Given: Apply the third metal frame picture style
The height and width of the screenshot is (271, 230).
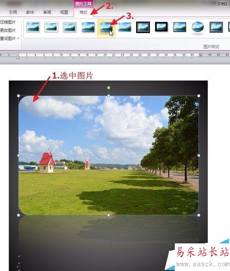Looking at the screenshot, I should [69, 27].
